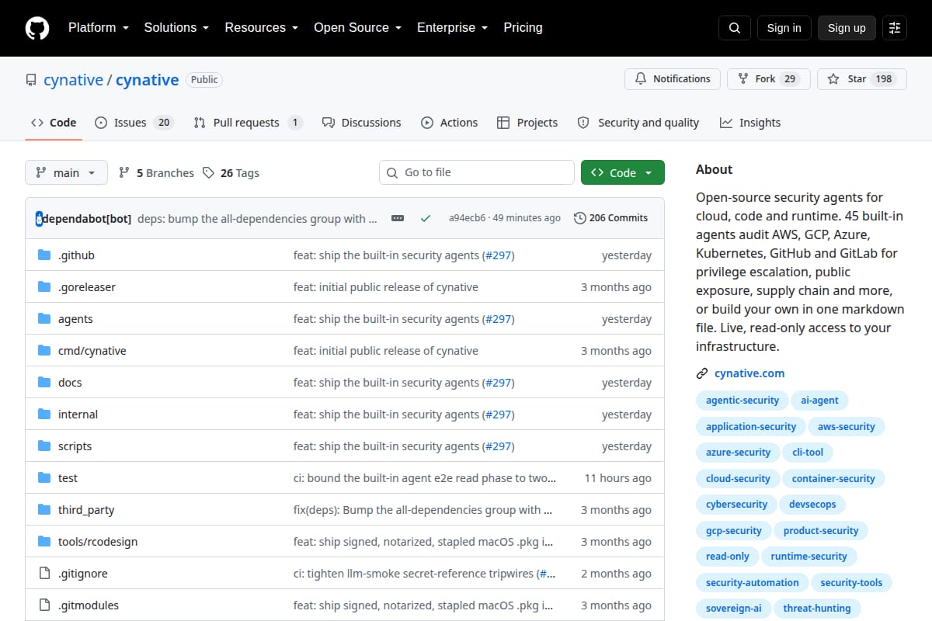Open pull request #297 on .github row
Screen dimensions: 932x621
pyautogui.click(x=498, y=255)
